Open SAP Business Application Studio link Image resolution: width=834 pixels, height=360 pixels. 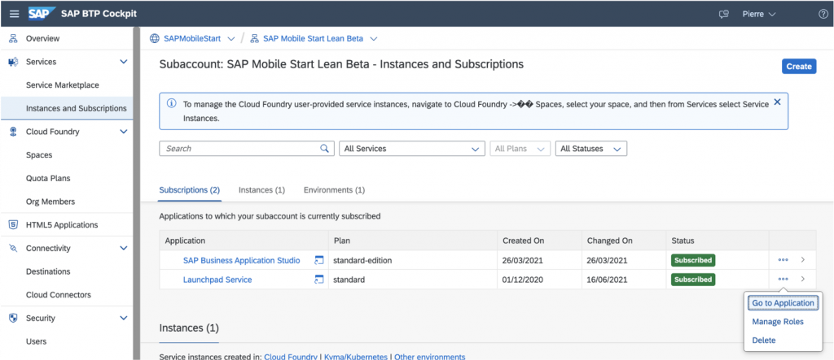coord(241,260)
